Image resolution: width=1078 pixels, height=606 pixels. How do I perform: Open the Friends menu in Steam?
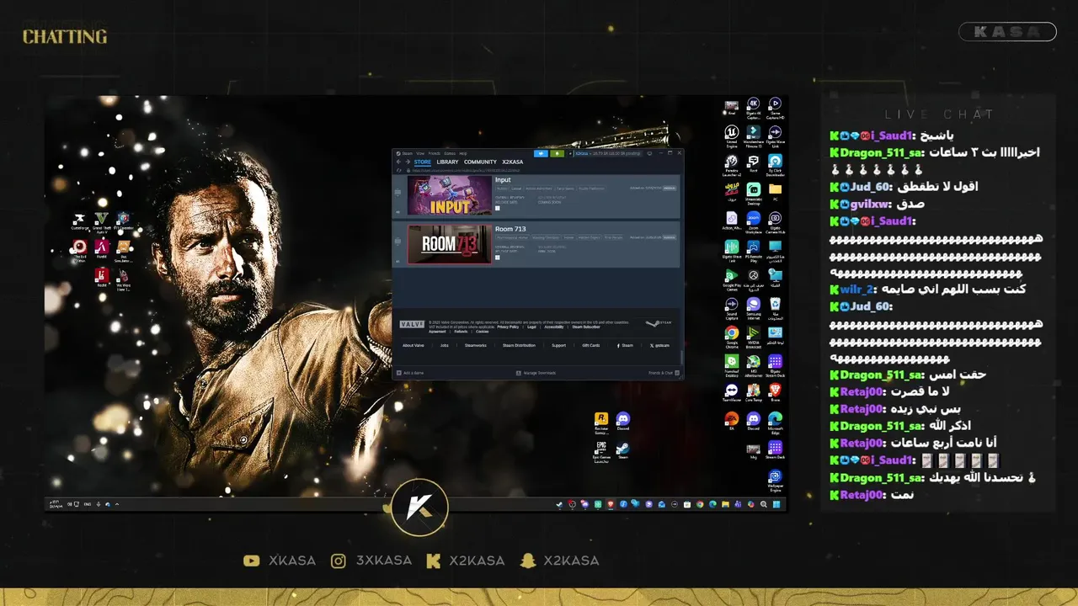coord(435,153)
